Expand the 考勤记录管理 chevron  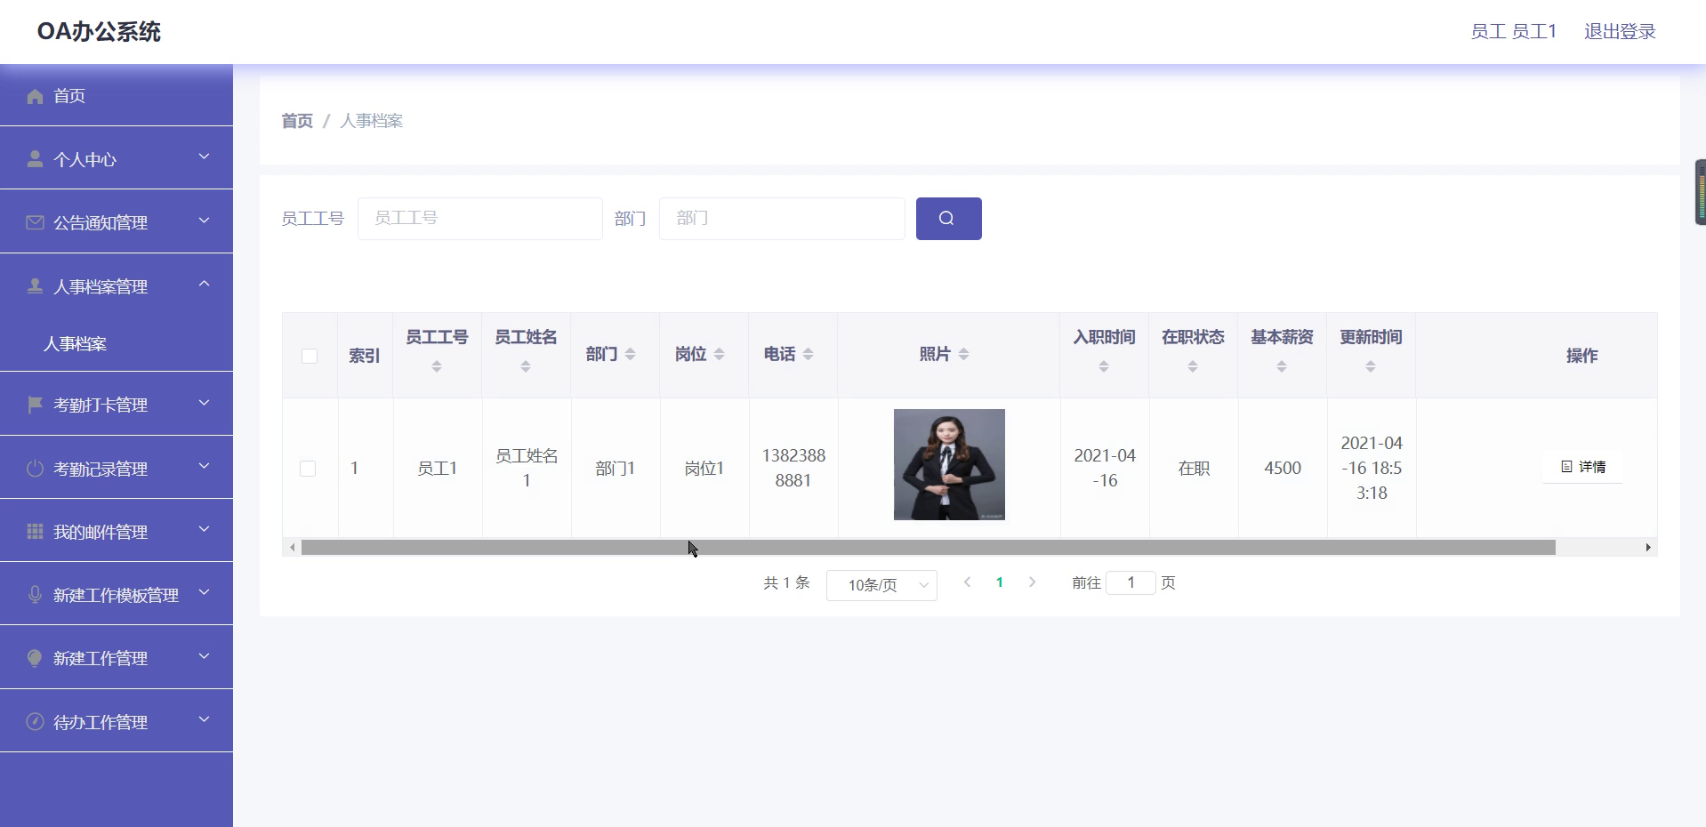[204, 466]
